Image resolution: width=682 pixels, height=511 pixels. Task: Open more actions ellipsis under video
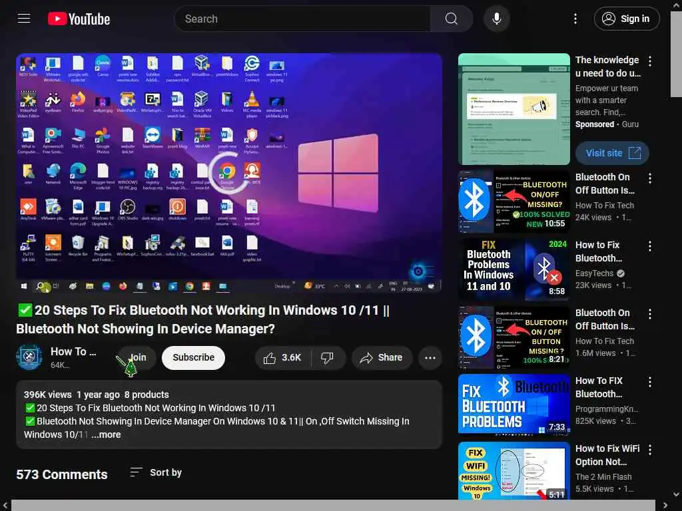tap(430, 357)
